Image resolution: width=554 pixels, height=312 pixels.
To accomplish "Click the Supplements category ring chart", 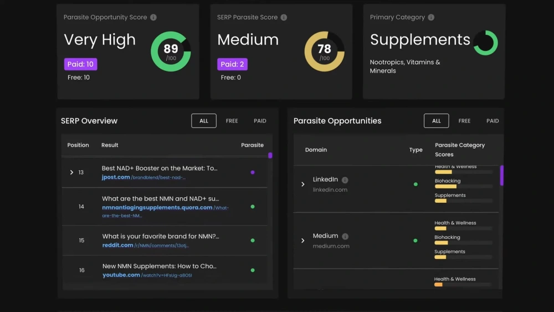I will pos(486,43).
